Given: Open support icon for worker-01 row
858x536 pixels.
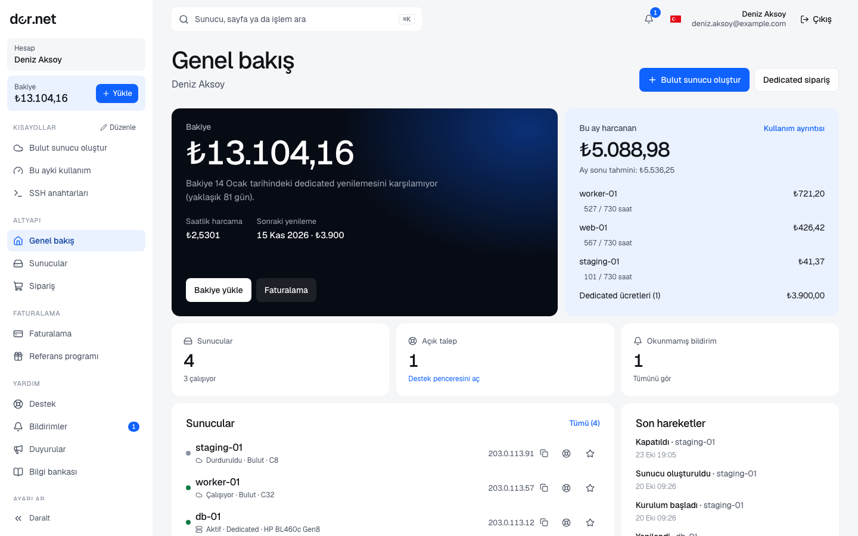Looking at the screenshot, I should [567, 488].
